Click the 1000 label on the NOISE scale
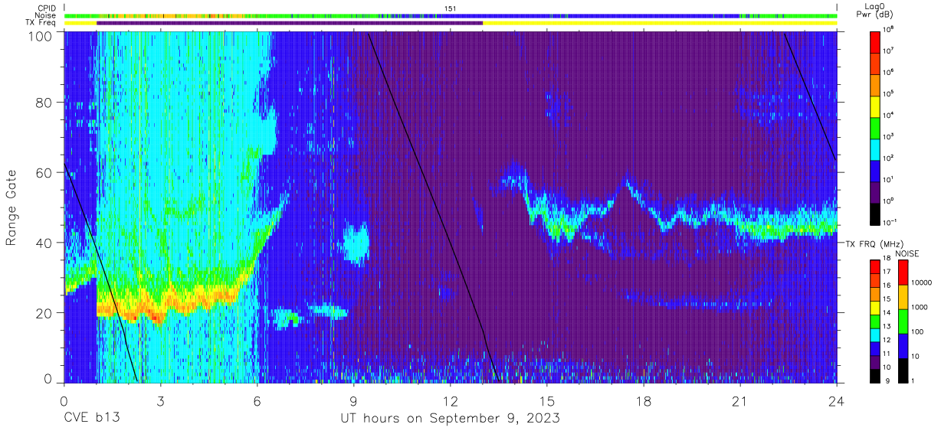Screen dimensions: 941x434 tap(920, 307)
